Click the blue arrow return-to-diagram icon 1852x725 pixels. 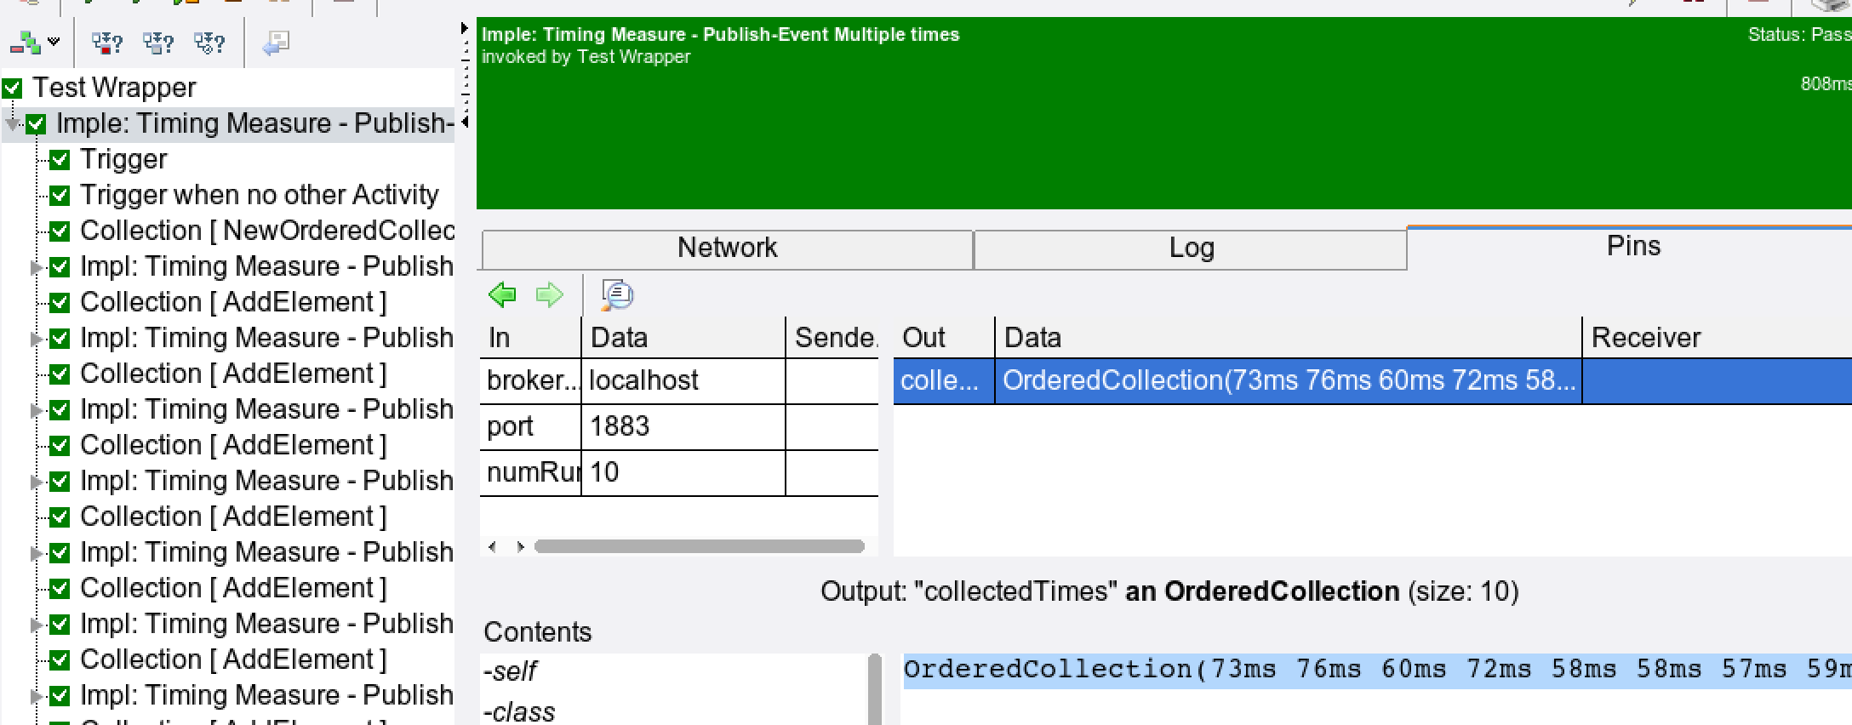point(276,42)
